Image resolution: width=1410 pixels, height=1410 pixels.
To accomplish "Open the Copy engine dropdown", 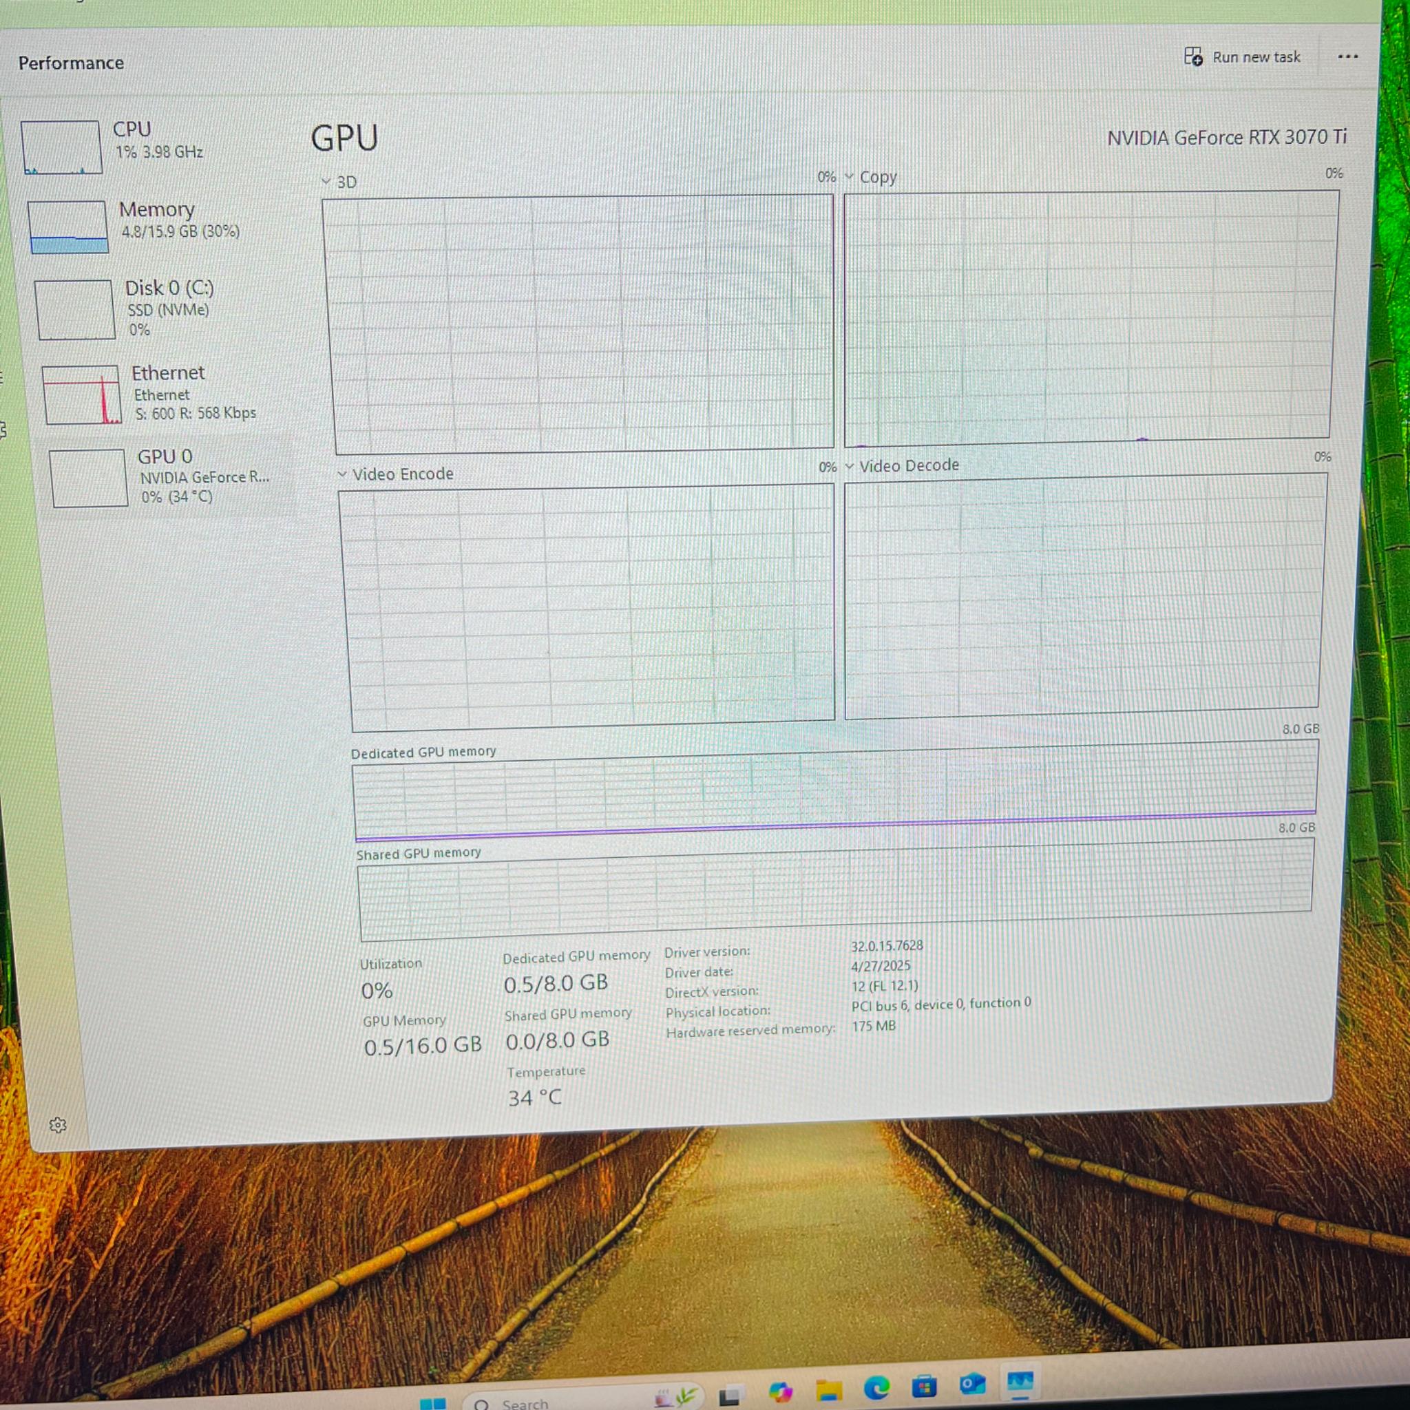I will click(849, 177).
